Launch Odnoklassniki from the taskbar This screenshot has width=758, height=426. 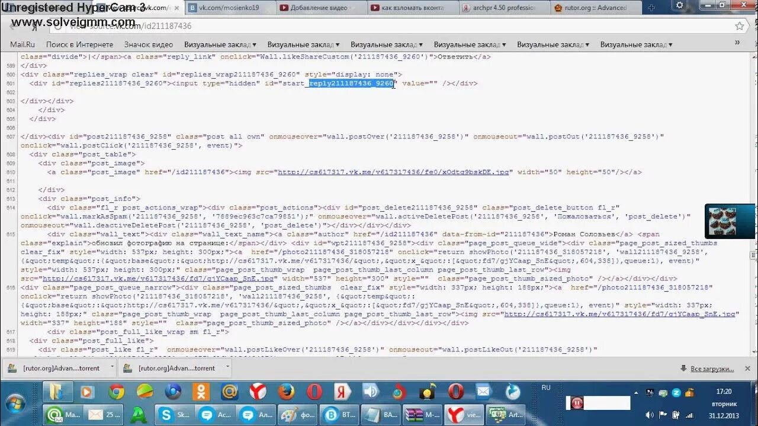201,392
